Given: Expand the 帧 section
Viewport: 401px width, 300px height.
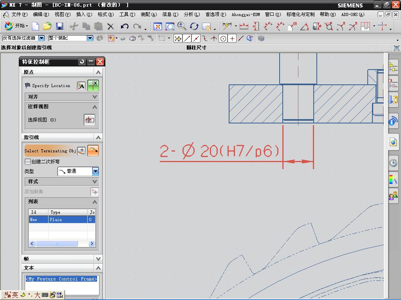Looking at the screenshot, I should pos(62,259).
